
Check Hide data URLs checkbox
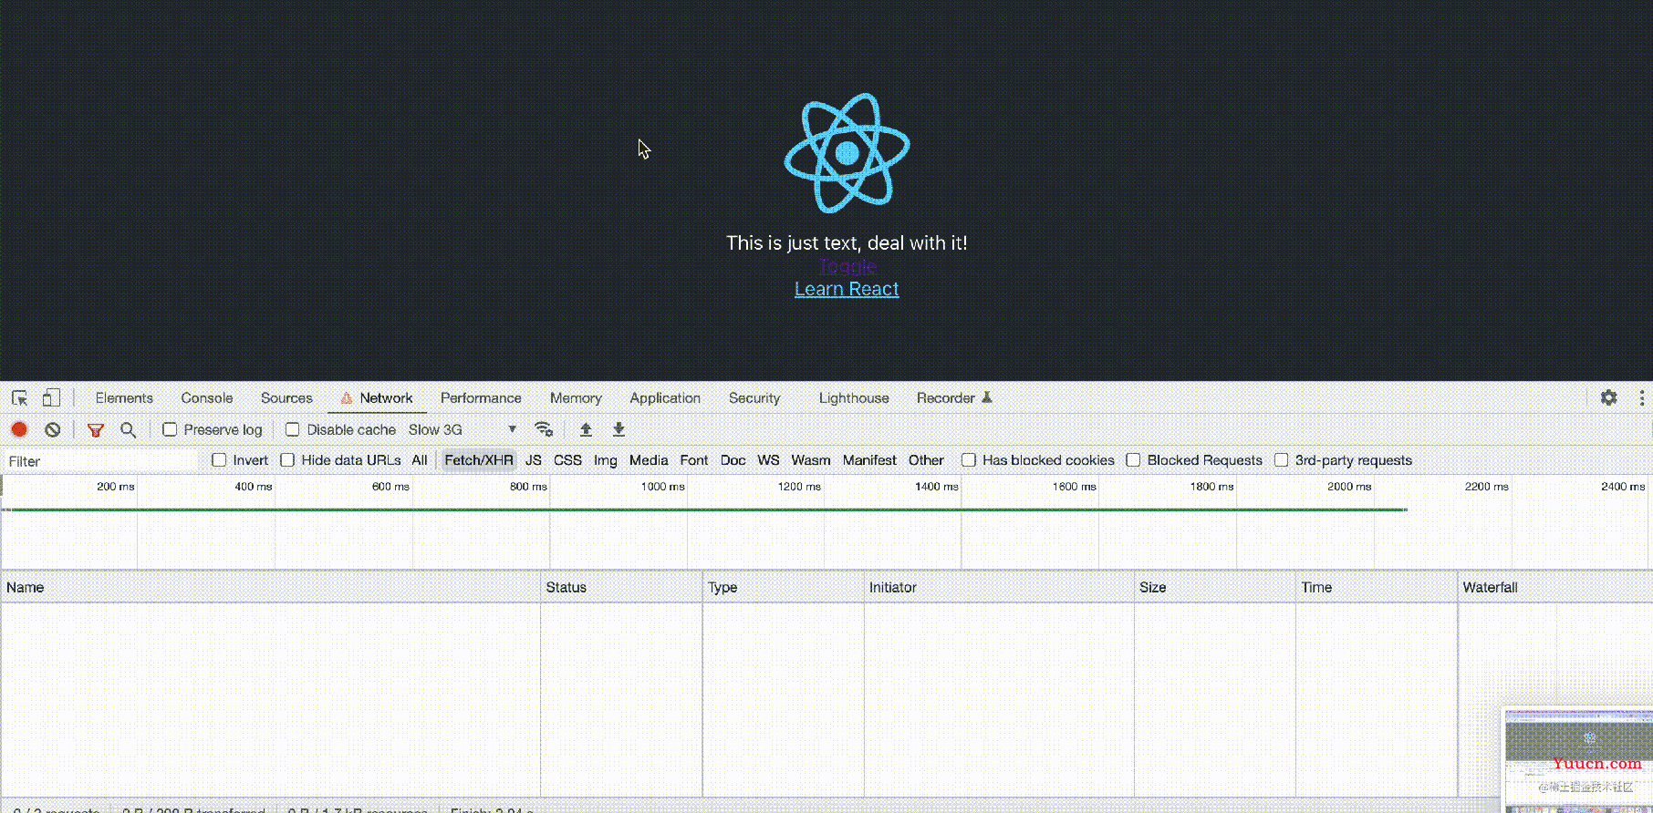coord(287,460)
